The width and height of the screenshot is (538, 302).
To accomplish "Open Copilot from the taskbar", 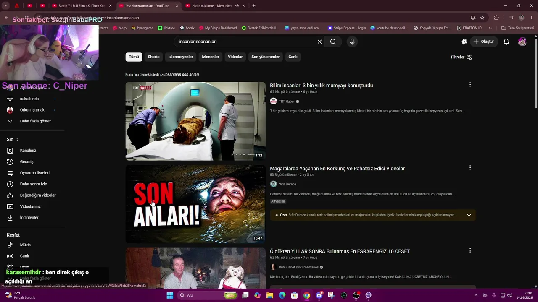I will (x=257, y=295).
